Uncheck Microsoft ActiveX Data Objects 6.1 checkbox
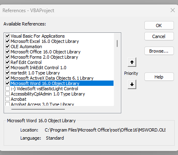 click(x=7, y=78)
